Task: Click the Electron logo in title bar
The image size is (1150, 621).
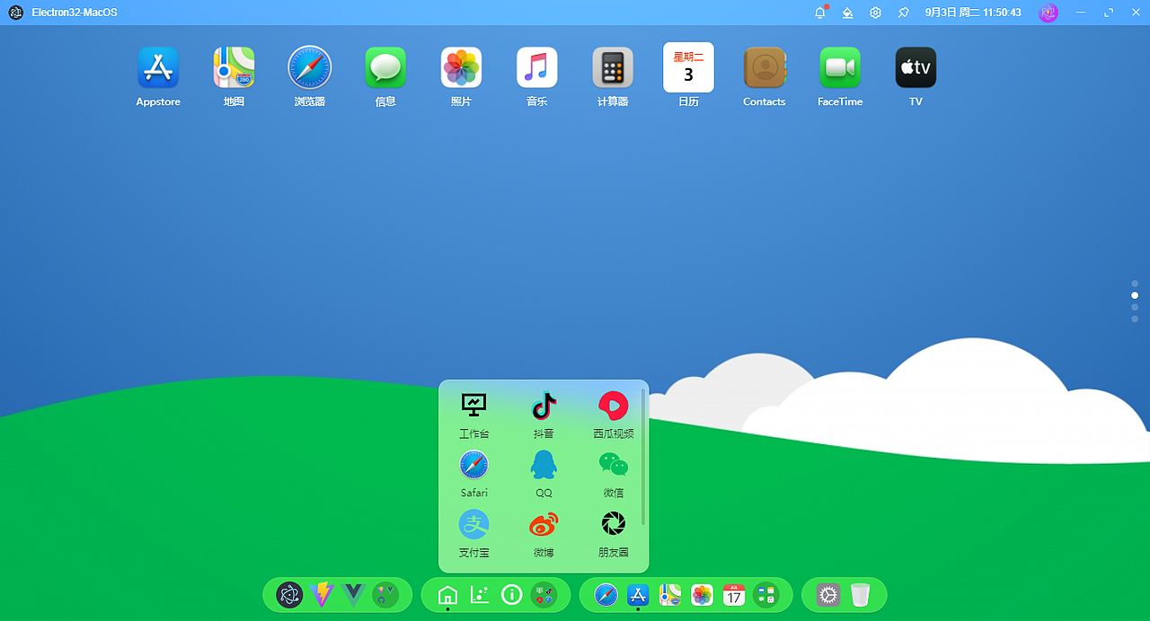Action: (x=16, y=13)
